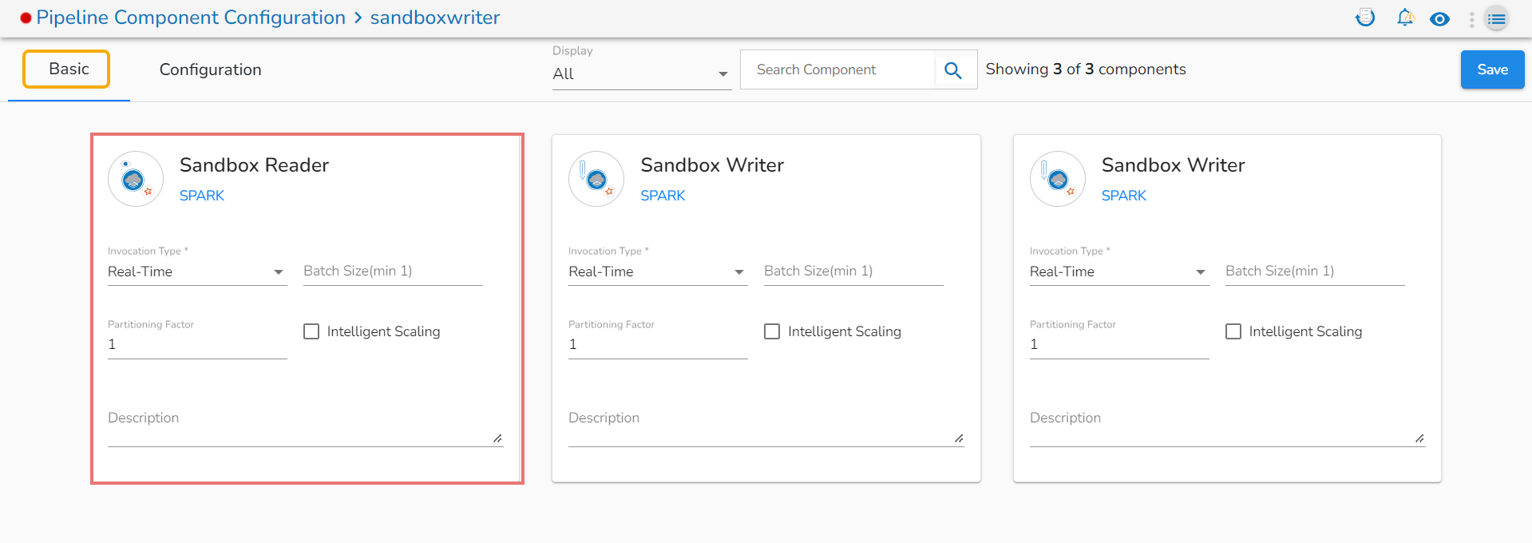Open the three-dot vertical menu
Viewport: 1532px width, 543px height.
pyautogui.click(x=1471, y=19)
